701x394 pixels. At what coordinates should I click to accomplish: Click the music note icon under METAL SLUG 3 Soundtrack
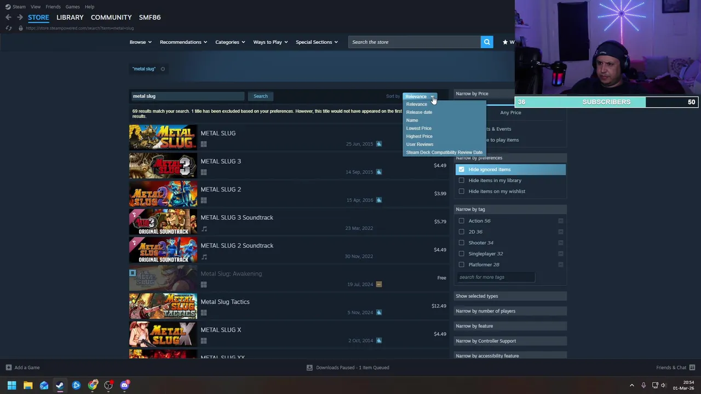pos(204,229)
